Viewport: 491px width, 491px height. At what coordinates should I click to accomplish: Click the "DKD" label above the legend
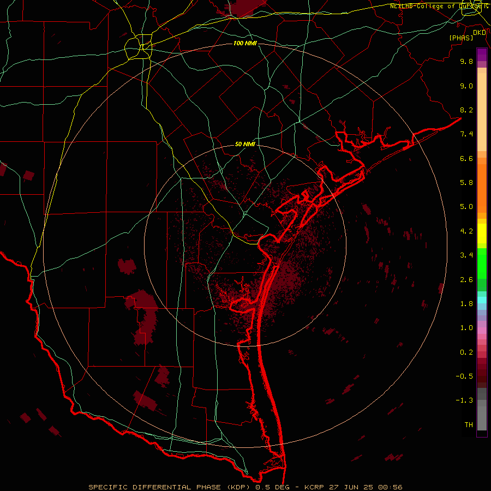click(480, 33)
